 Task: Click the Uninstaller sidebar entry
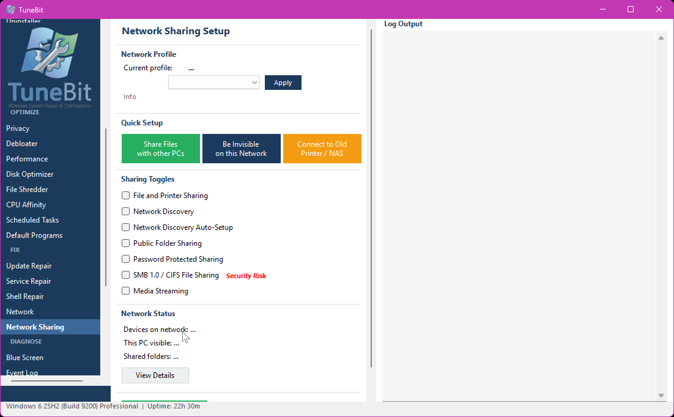click(x=23, y=21)
